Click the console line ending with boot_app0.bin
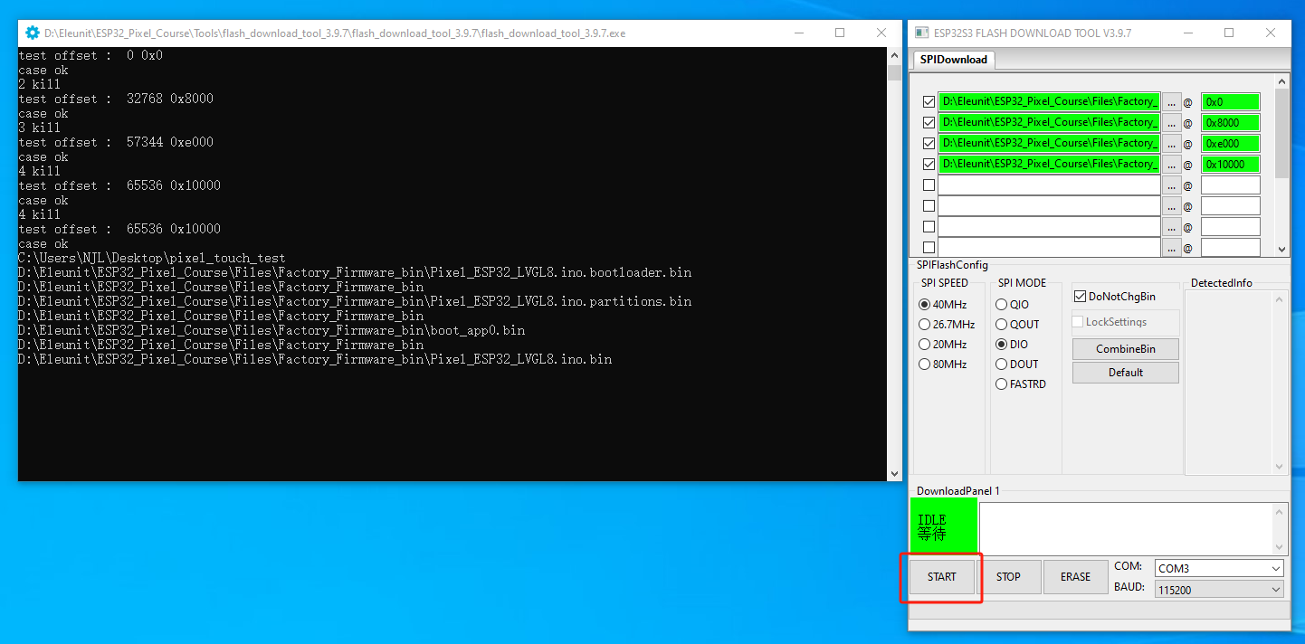 pos(271,330)
